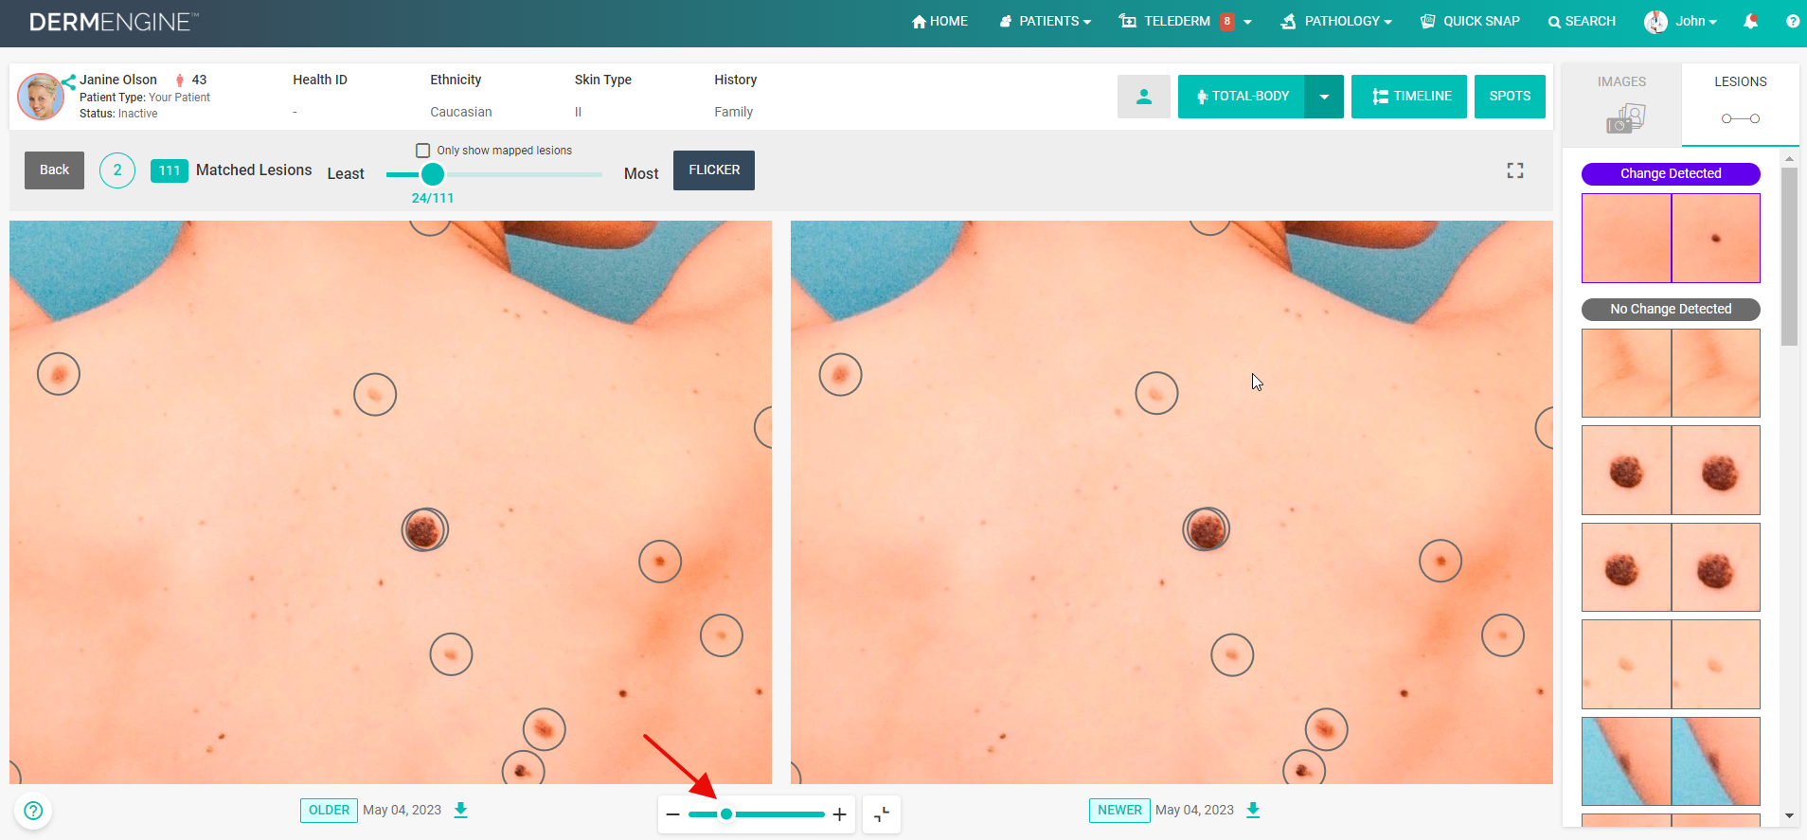1807x840 pixels.
Task: Download the newer image
Action: [1253, 810]
